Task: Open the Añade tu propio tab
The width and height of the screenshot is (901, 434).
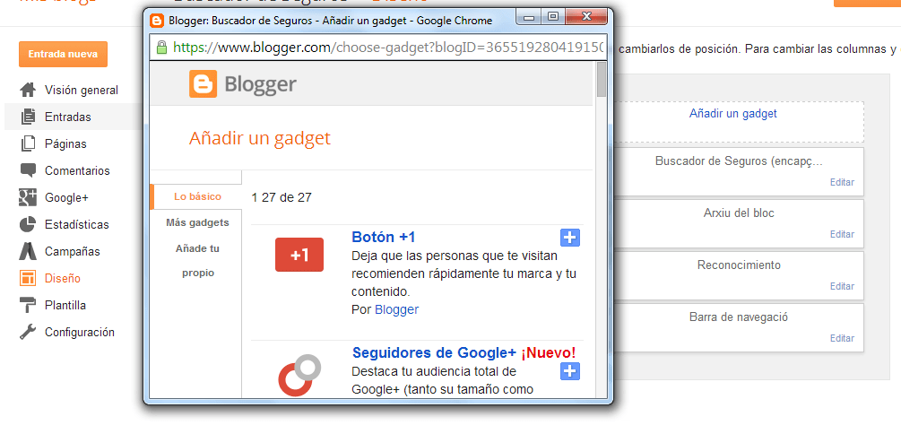Action: pos(197,261)
